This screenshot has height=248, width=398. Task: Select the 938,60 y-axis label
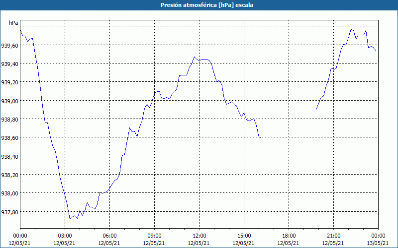point(9,138)
